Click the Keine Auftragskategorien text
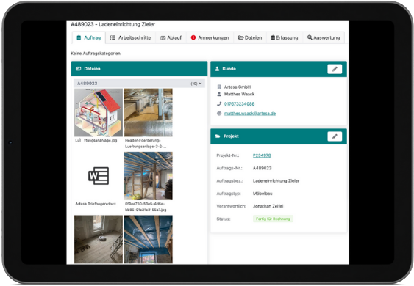 click(96, 54)
